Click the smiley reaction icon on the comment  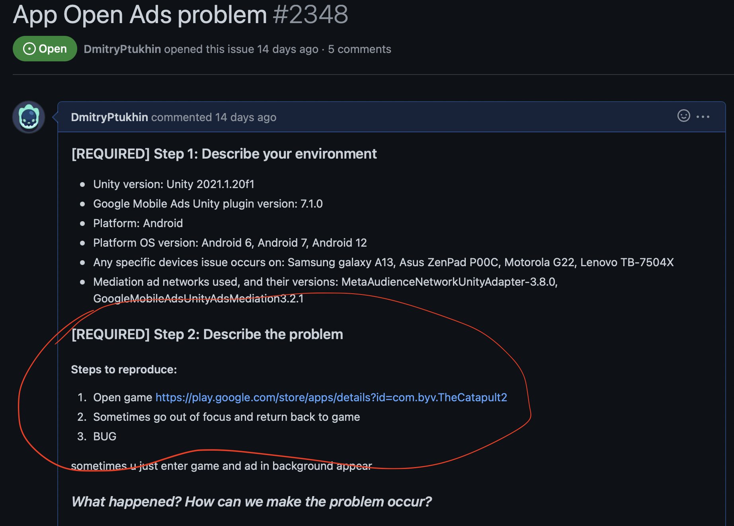(683, 117)
